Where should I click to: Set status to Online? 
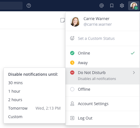coord(102,53)
